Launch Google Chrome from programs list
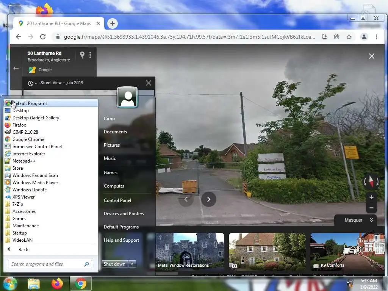The height and width of the screenshot is (291, 388). 51,139
